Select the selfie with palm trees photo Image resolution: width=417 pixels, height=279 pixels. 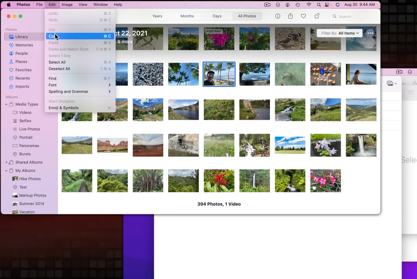tap(219, 74)
